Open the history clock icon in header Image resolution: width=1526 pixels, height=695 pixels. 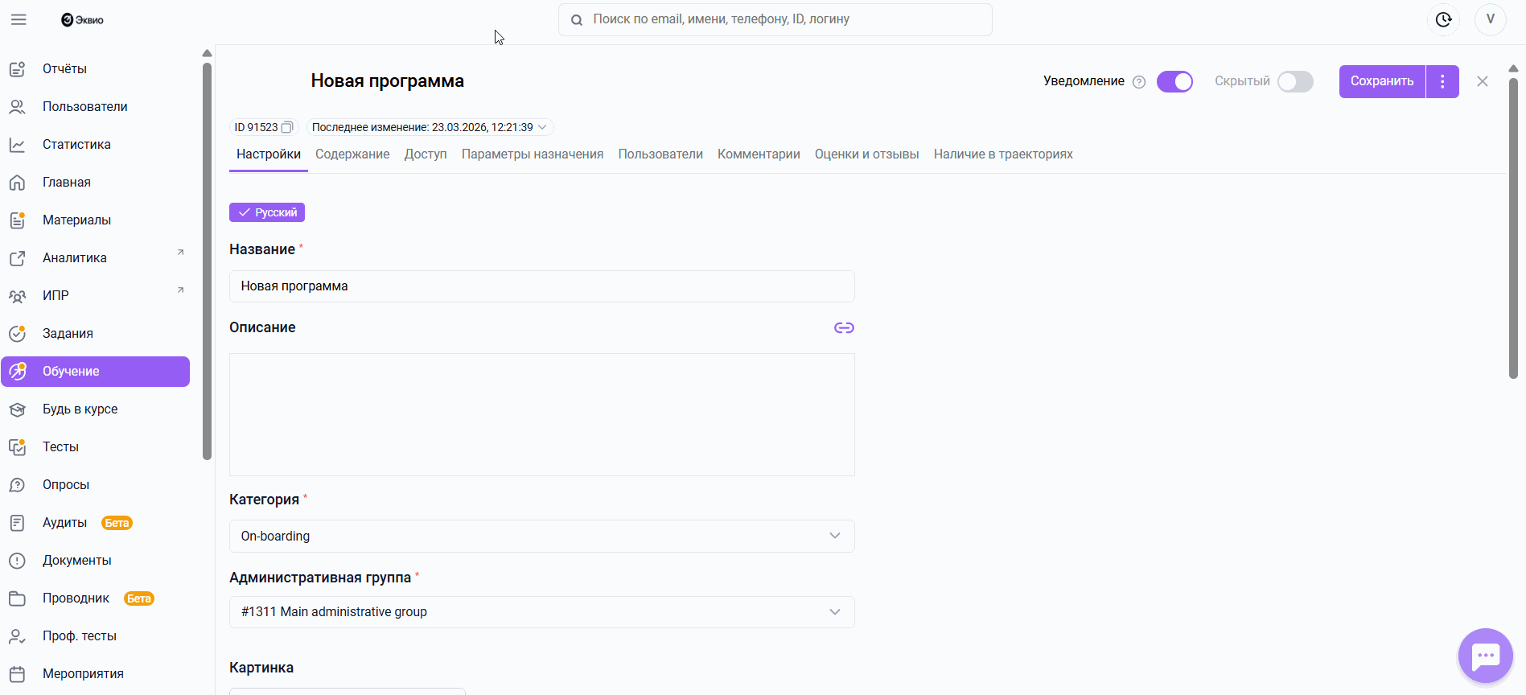click(x=1443, y=19)
